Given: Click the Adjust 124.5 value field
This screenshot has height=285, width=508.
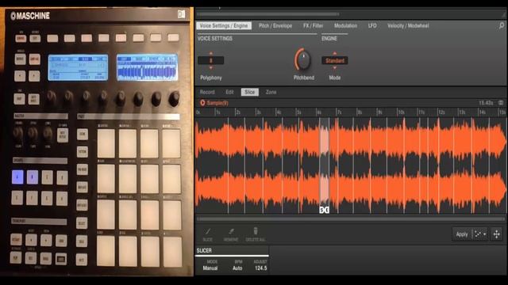Looking at the screenshot, I should tap(261, 268).
